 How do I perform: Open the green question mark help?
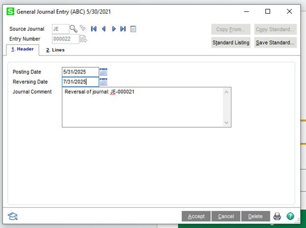pos(290,216)
